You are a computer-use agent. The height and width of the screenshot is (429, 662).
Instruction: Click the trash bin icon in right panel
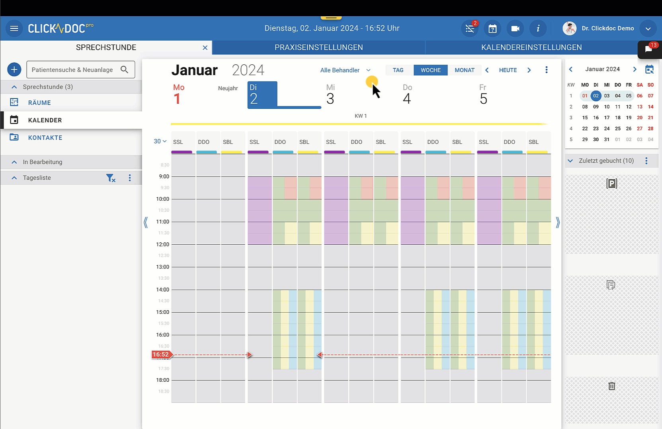(611, 386)
